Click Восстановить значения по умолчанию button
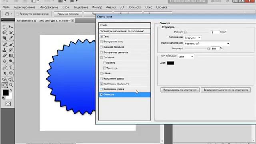Image resolution: width=256 pixels, height=144 pixels. click(226, 90)
